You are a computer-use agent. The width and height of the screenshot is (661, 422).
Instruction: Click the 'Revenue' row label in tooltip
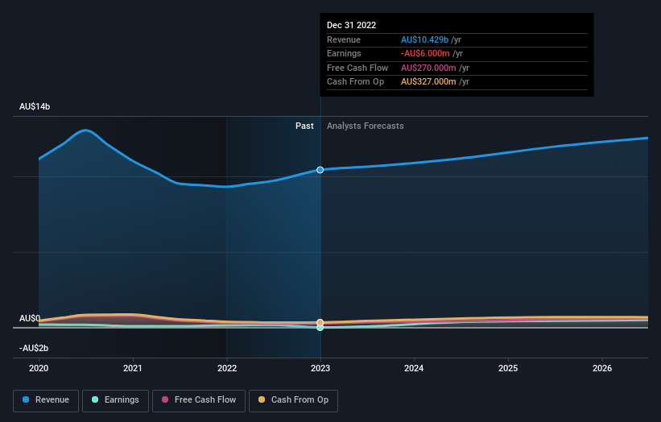point(344,39)
